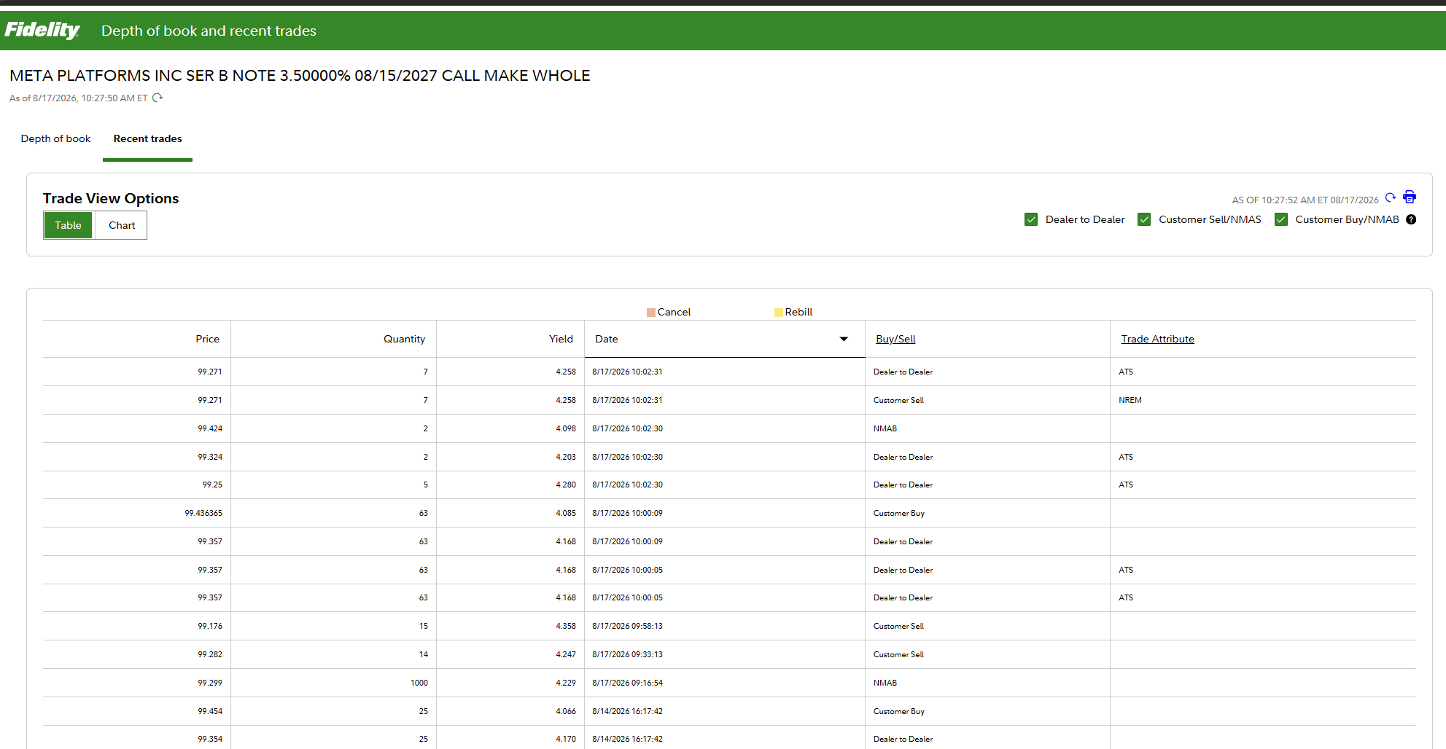Image resolution: width=1446 pixels, height=749 pixels.
Task: Click yield value 4.066
Action: [x=566, y=711]
